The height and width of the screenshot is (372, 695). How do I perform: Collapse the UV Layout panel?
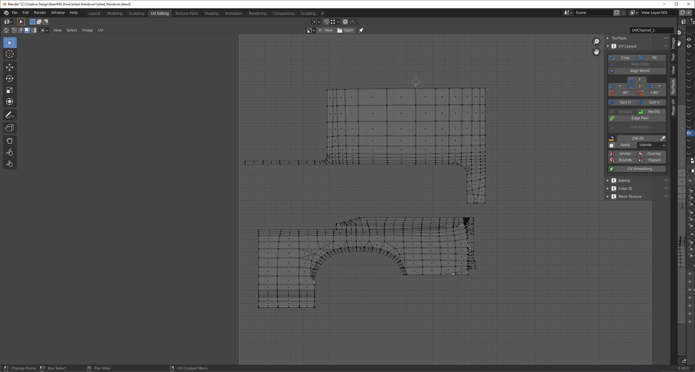click(x=627, y=46)
